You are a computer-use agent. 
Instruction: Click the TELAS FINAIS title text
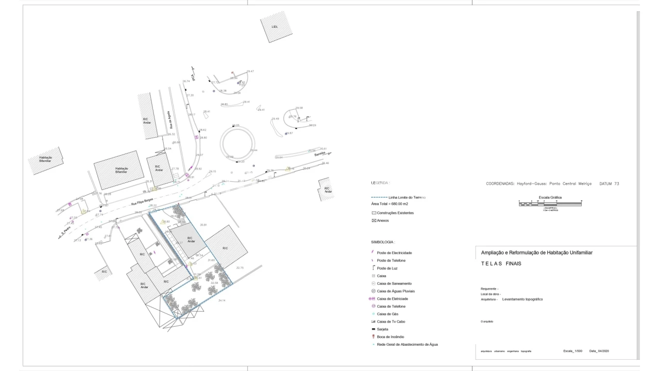click(x=501, y=263)
